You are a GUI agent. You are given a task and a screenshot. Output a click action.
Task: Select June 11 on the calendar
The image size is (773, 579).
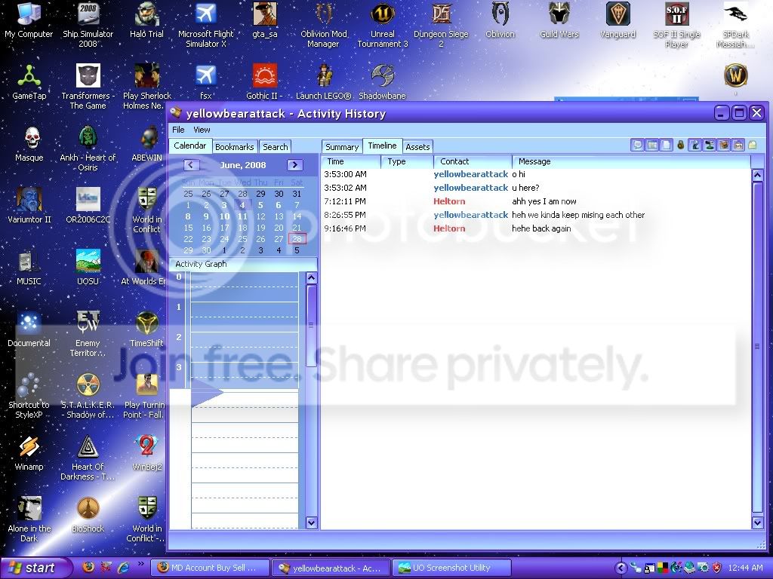[x=242, y=216]
